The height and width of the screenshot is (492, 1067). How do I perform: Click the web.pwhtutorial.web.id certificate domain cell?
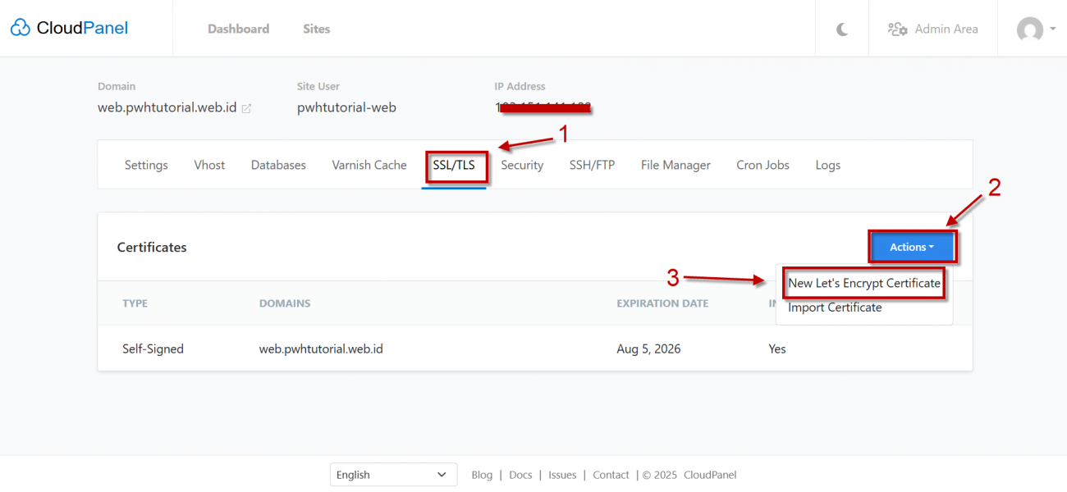pyautogui.click(x=321, y=348)
